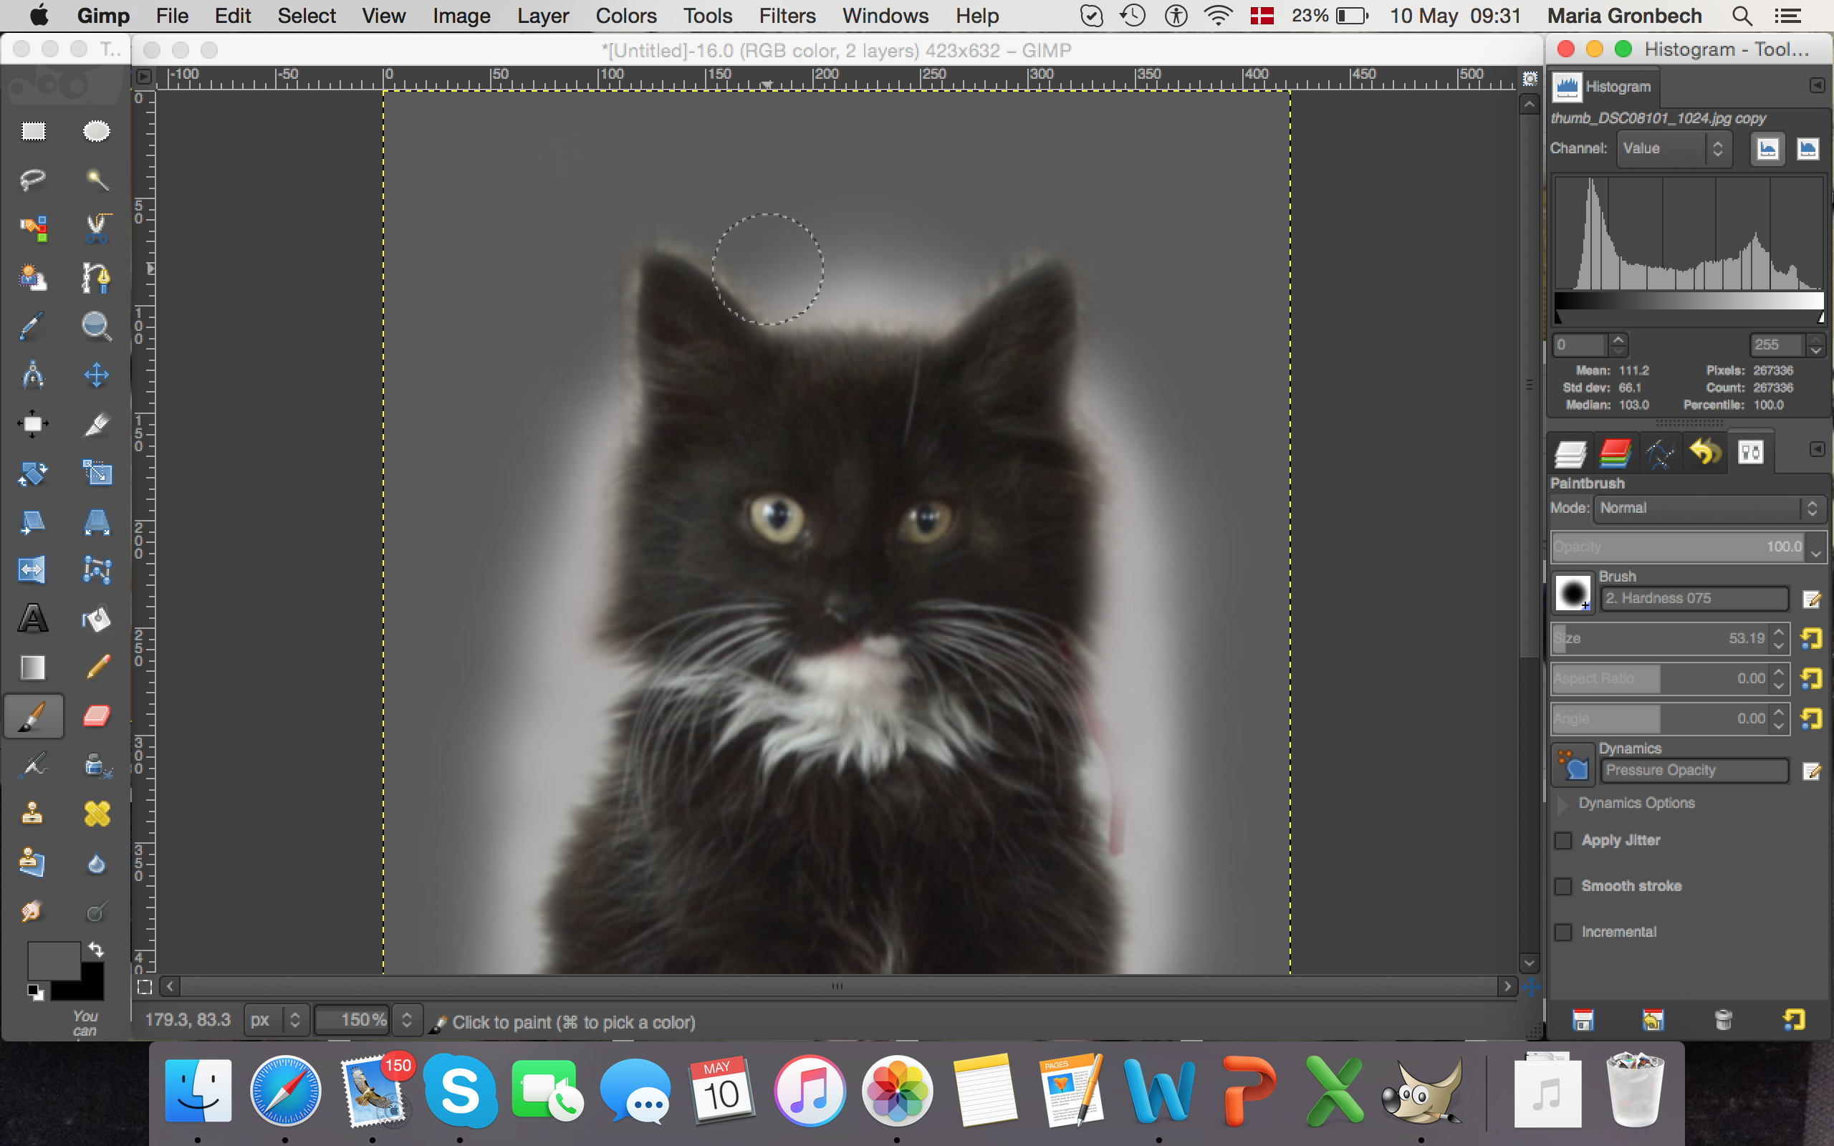Select the Rectangle Select tool
Image resolution: width=1834 pixels, height=1146 pixels.
tap(32, 131)
